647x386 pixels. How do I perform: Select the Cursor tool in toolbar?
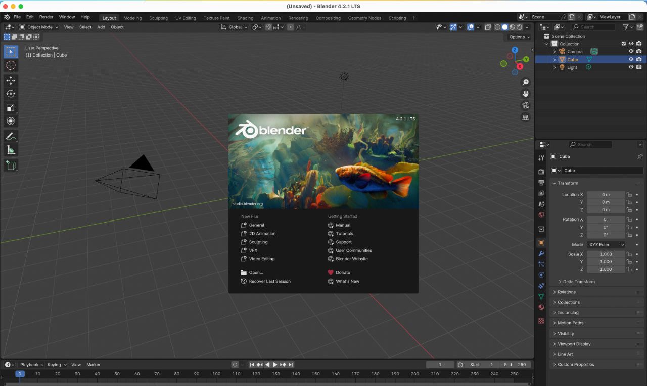click(11, 65)
